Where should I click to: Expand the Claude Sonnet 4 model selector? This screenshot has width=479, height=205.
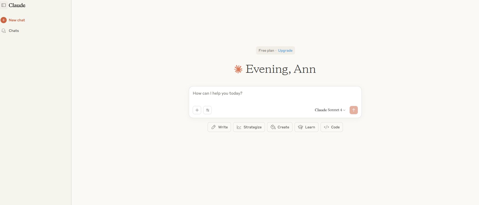[x=330, y=110]
